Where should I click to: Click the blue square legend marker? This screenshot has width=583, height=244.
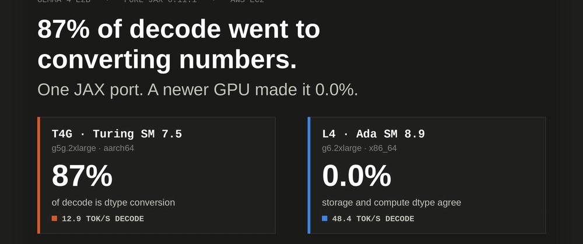coord(325,218)
